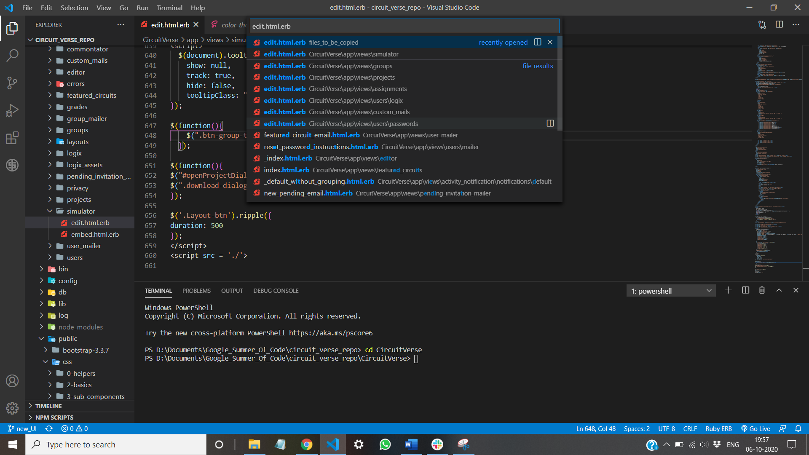Open the Accounts icon in activity bar
The image size is (809, 455).
(x=12, y=381)
